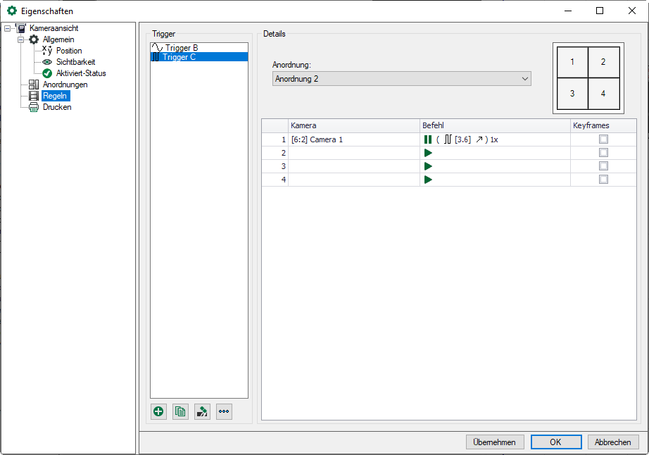The height and width of the screenshot is (455, 649).
Task: Click the Position xy icon
Action: (47, 51)
